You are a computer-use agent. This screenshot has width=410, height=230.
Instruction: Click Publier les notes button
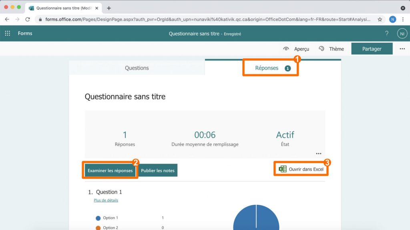click(158, 170)
